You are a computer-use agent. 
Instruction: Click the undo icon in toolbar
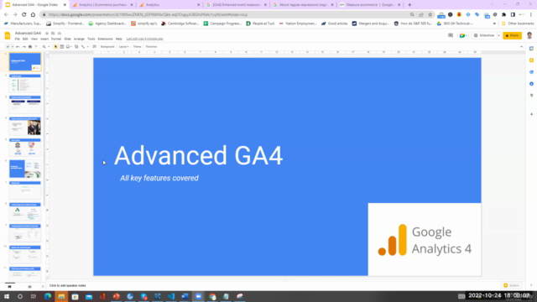[18, 47]
